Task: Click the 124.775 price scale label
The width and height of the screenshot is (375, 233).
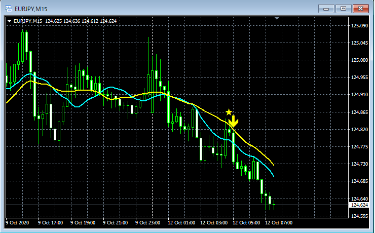Action: pyautogui.click(x=359, y=146)
